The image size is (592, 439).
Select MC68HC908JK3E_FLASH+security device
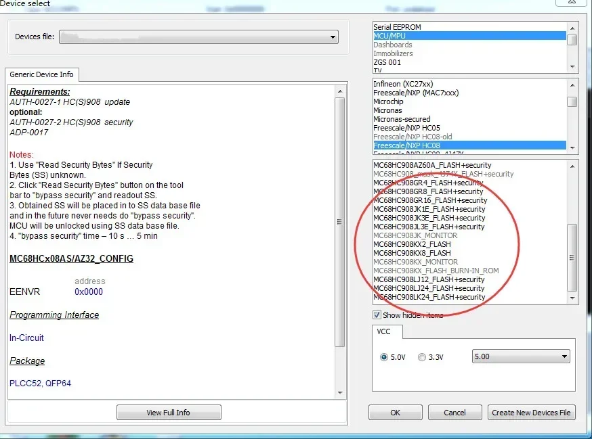469,218
